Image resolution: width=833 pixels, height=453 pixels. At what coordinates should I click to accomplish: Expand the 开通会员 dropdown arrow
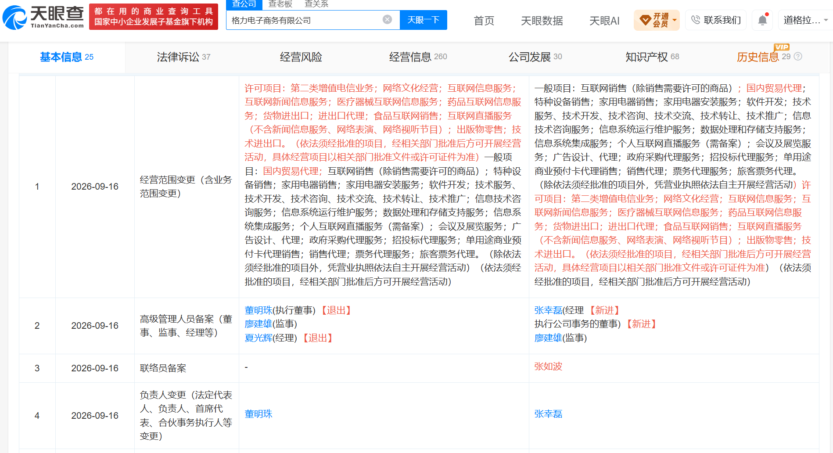point(675,20)
